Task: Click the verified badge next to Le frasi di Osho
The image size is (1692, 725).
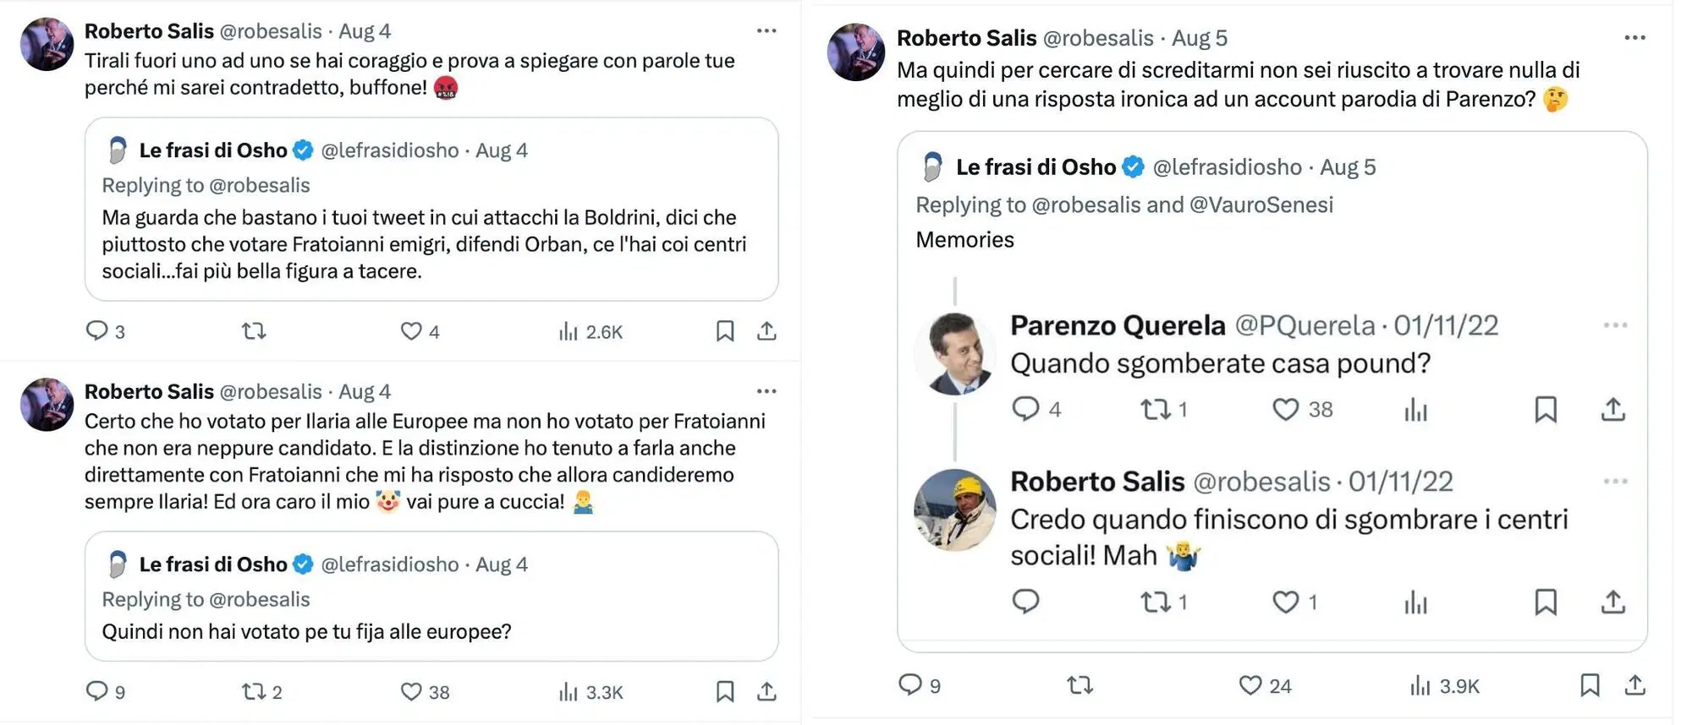Action: point(302,150)
